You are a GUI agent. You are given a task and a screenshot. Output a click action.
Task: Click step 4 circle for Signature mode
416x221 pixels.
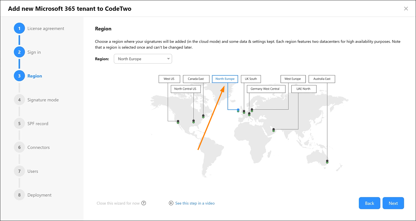click(x=19, y=100)
